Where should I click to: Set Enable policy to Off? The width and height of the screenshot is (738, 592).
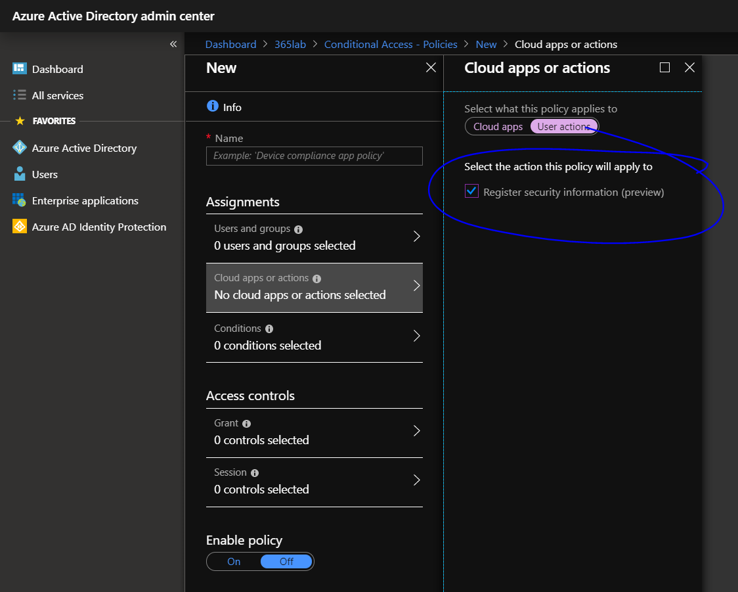click(286, 561)
